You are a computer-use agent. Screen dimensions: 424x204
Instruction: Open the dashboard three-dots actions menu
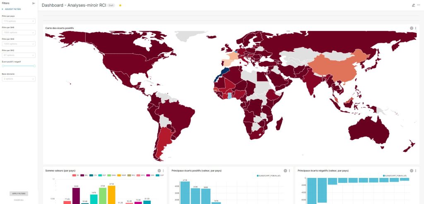tap(419, 5)
